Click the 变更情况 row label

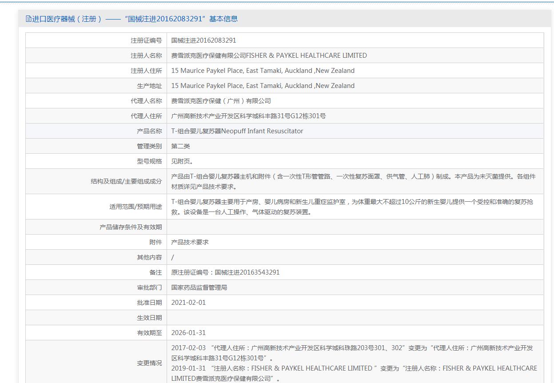[x=149, y=363]
